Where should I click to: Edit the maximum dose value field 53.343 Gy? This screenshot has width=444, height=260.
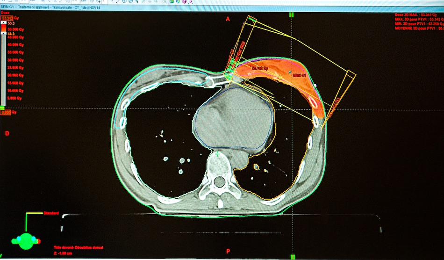(x=6, y=18)
